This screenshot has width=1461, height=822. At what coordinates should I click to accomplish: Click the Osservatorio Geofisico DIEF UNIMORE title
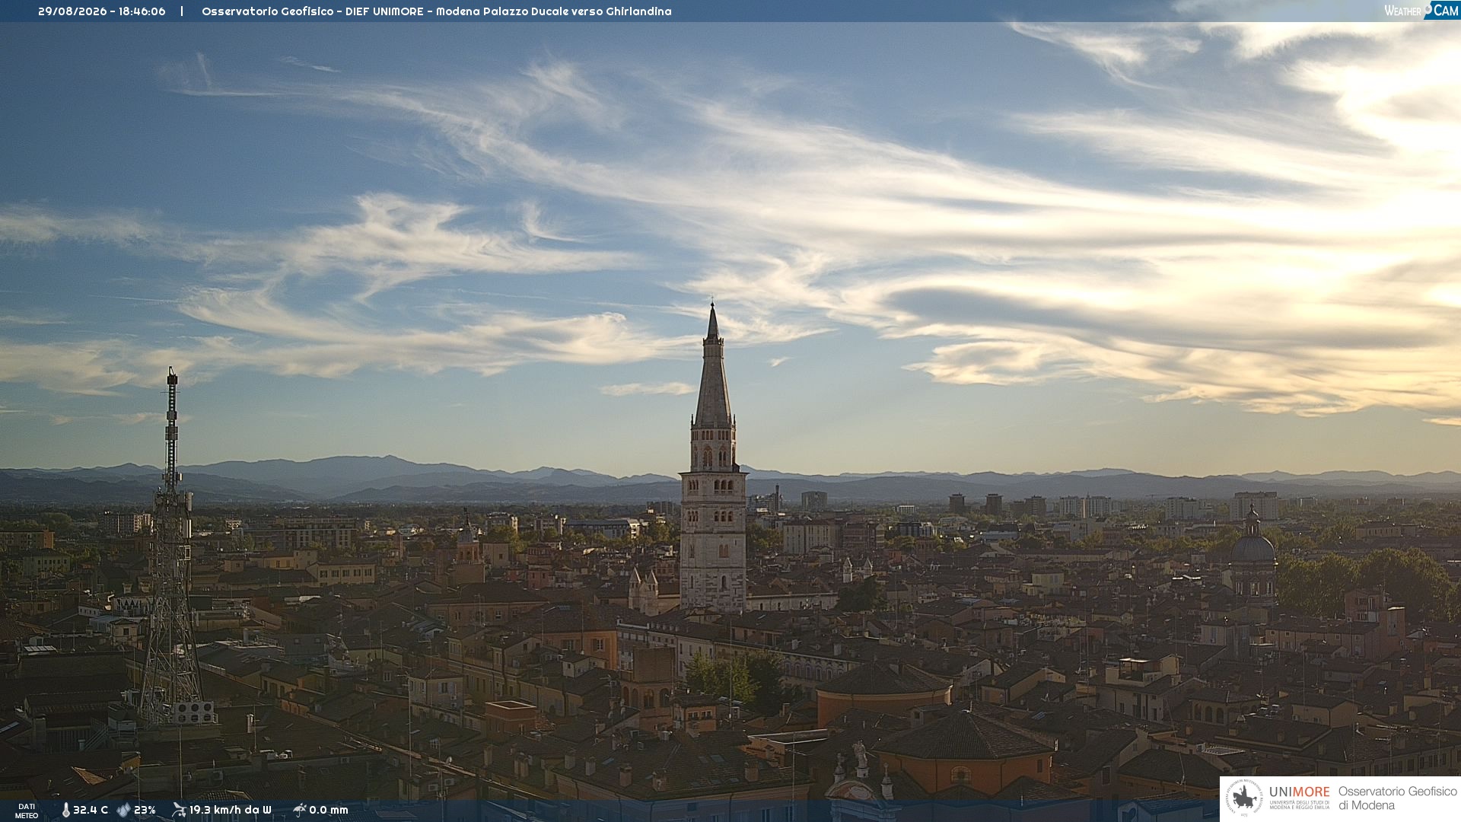[436, 11]
